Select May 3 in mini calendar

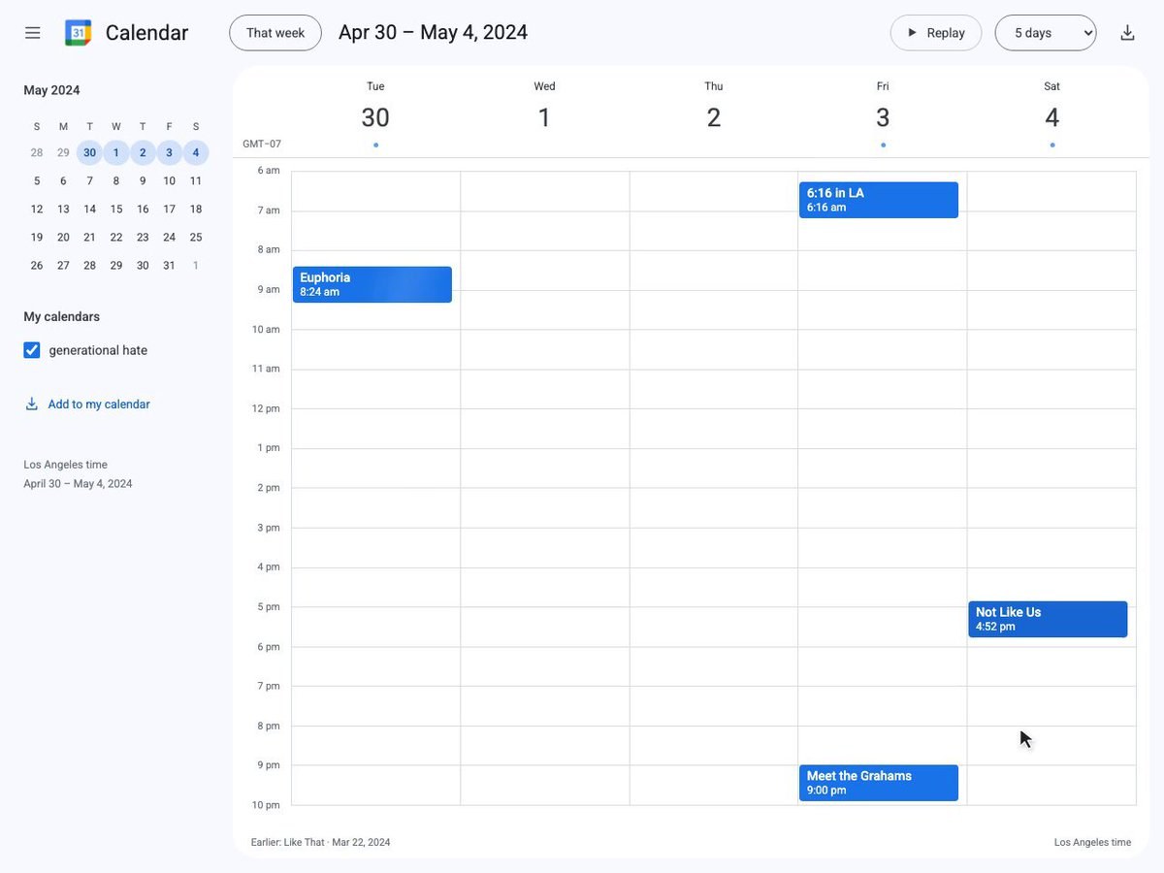[169, 152]
